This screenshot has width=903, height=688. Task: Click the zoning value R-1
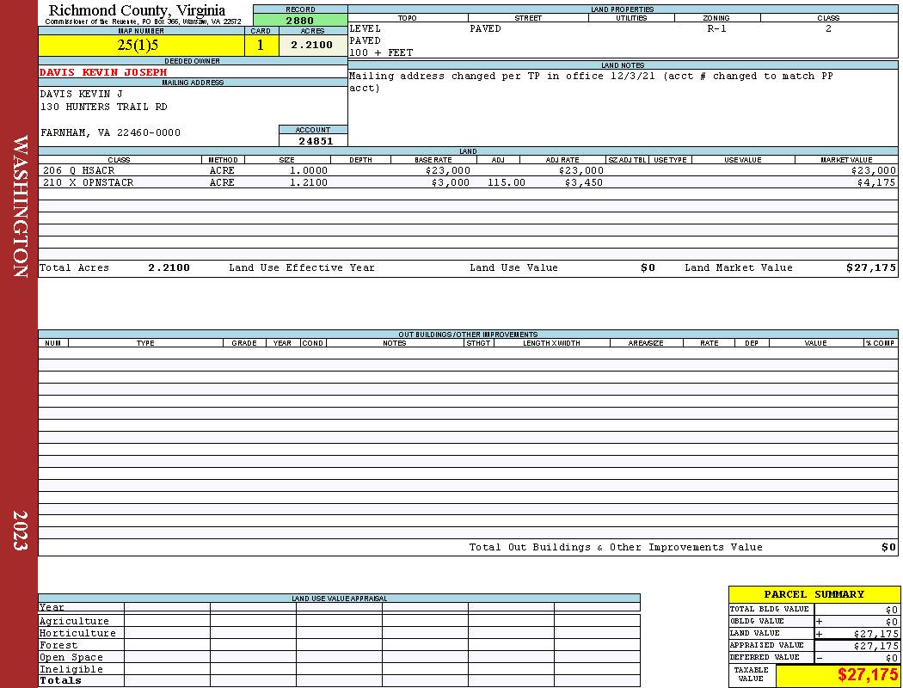point(716,28)
